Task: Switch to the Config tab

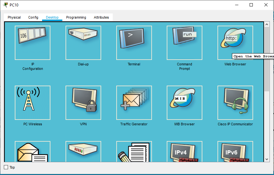Action: coord(33,17)
